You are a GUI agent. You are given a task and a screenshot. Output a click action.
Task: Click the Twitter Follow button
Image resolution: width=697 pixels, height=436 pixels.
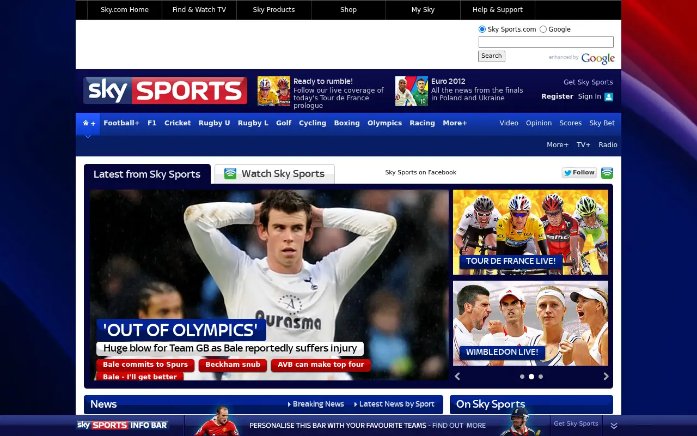[x=579, y=173]
